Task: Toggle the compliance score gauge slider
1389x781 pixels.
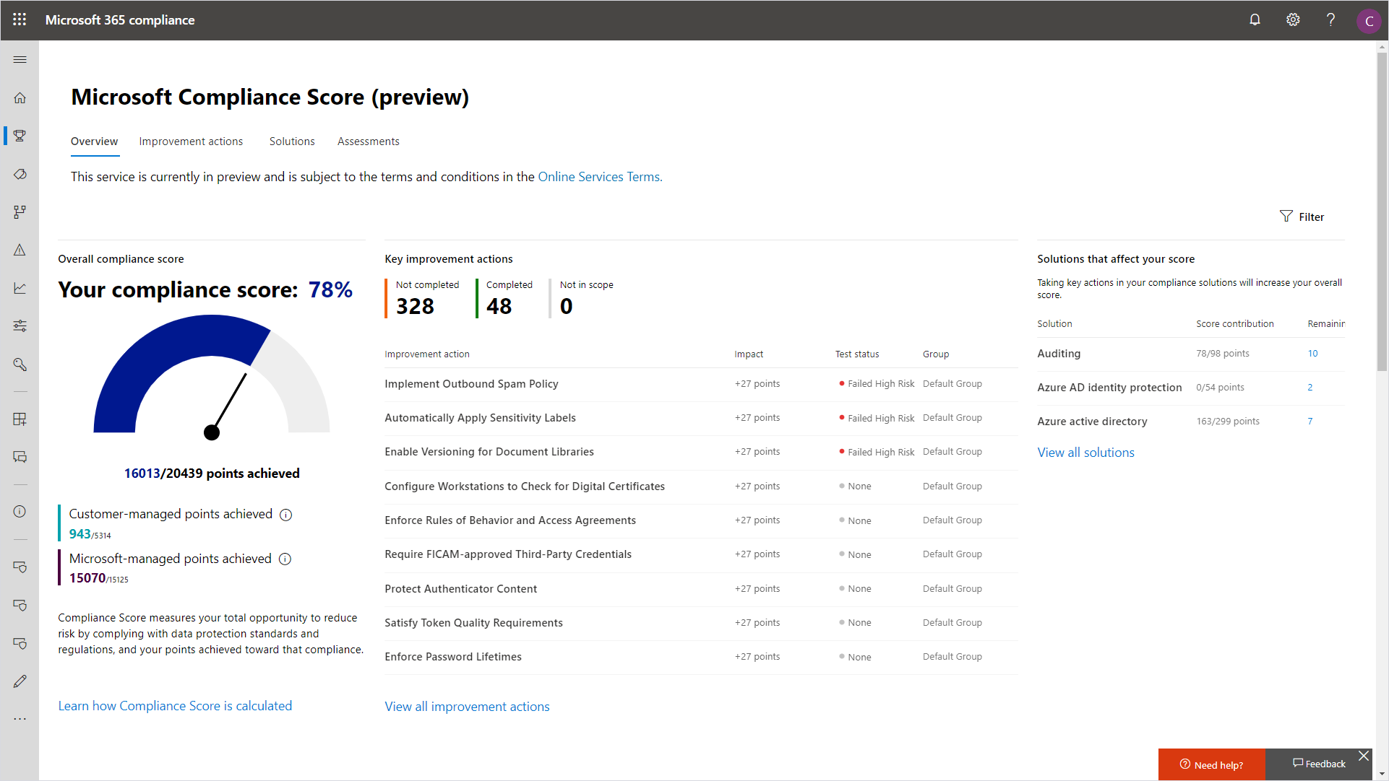Action: click(x=212, y=433)
